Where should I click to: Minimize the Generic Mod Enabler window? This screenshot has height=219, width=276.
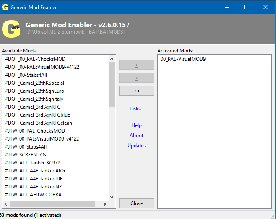click(x=227, y=7)
